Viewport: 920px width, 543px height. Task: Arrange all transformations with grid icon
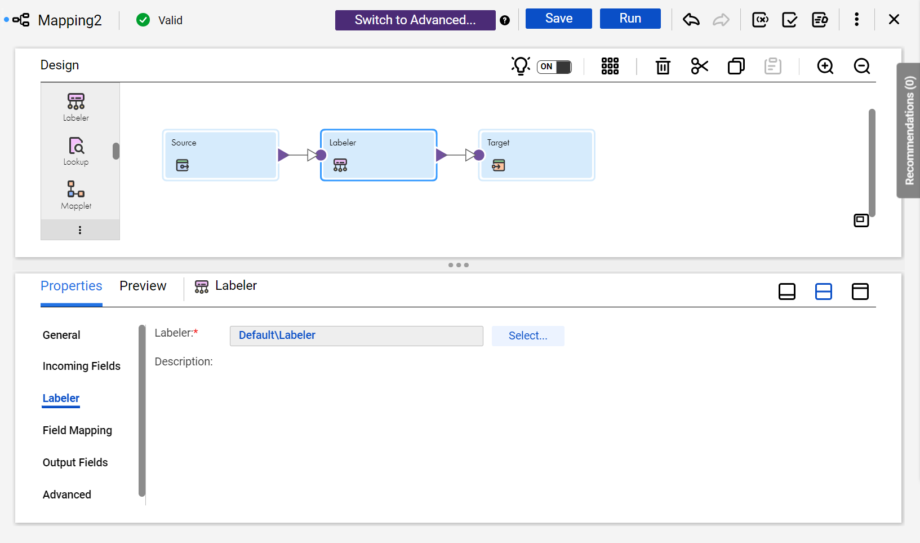click(x=610, y=66)
